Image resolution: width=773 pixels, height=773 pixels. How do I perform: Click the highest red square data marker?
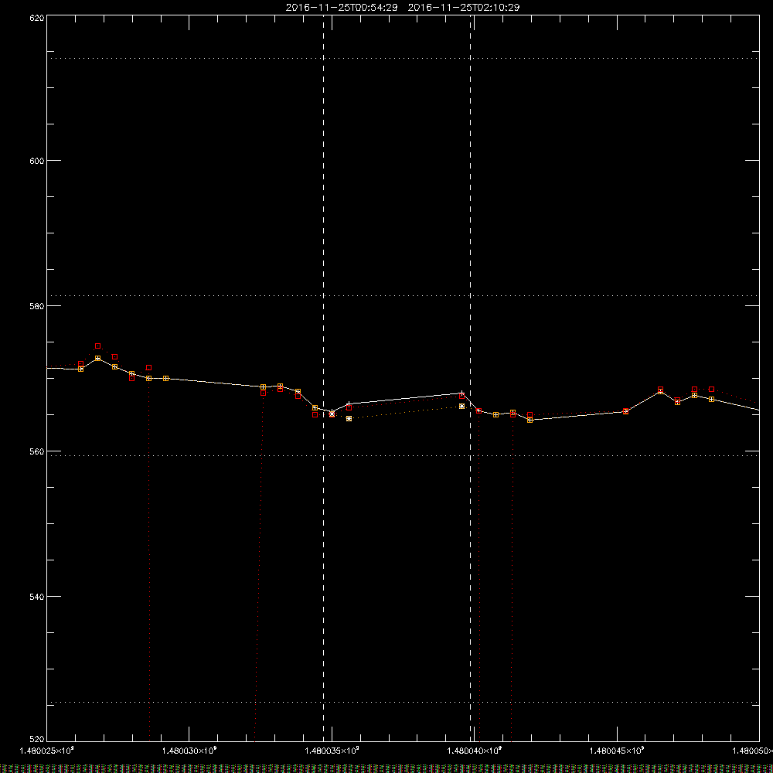pyautogui.click(x=97, y=346)
